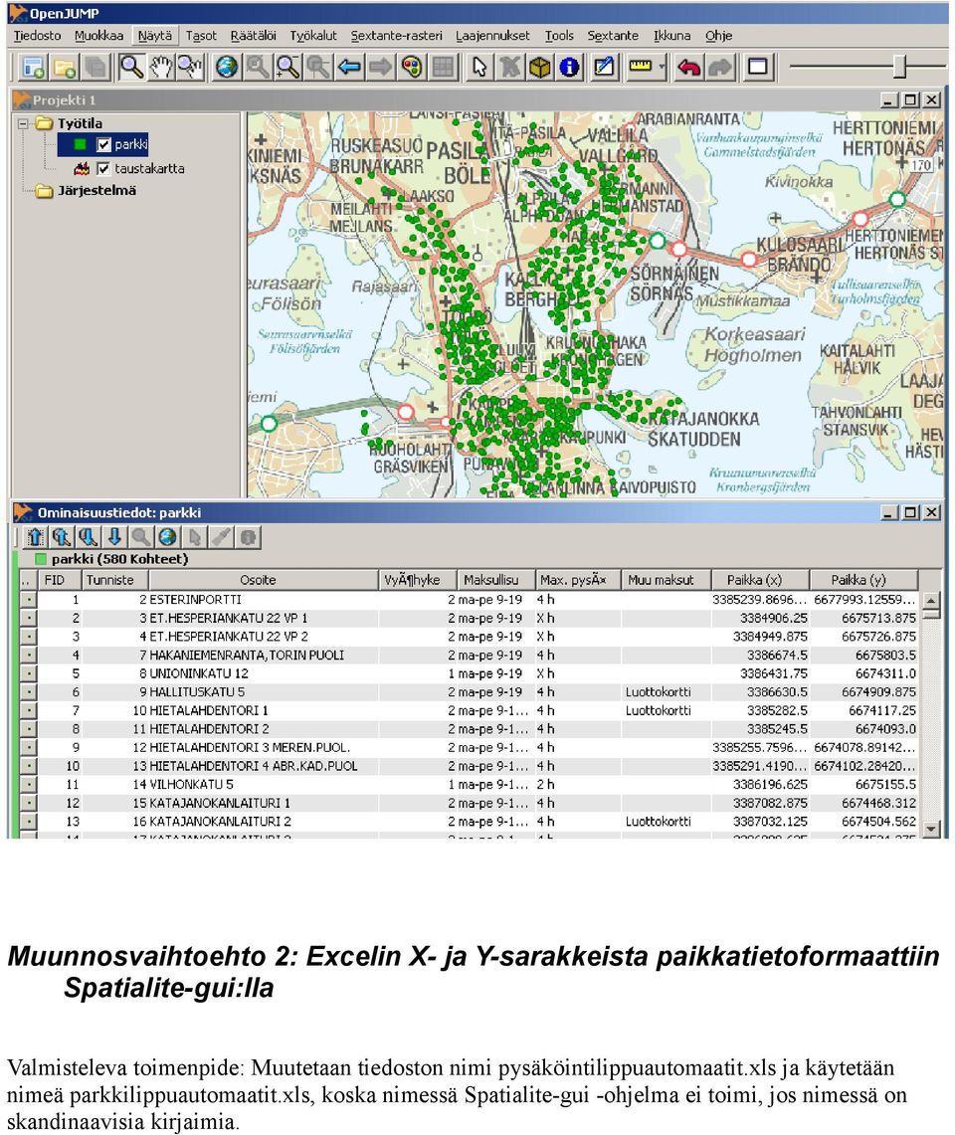Viewport: 955px width, 1135px height.
Task: Open the Näytä menu
Action: click(155, 36)
